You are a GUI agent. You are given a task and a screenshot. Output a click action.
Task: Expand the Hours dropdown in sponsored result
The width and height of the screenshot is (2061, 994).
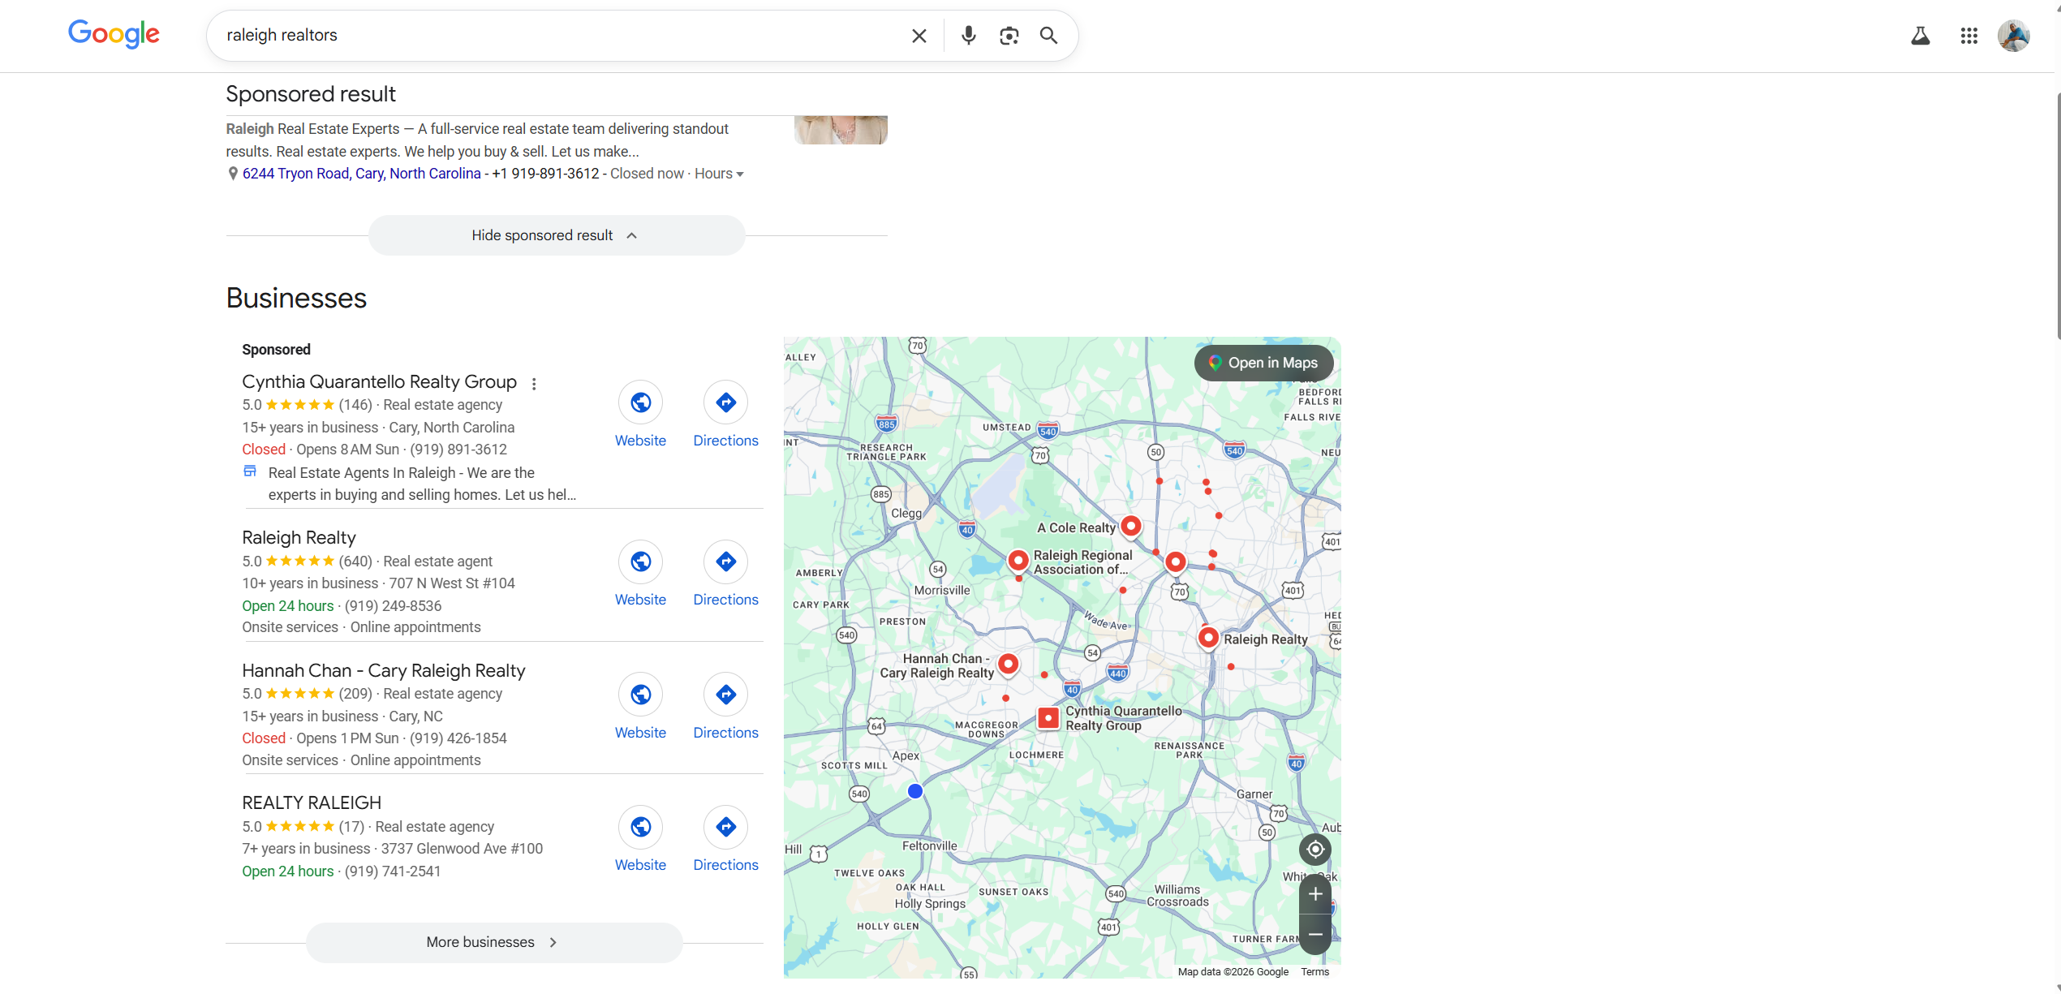(x=717, y=173)
